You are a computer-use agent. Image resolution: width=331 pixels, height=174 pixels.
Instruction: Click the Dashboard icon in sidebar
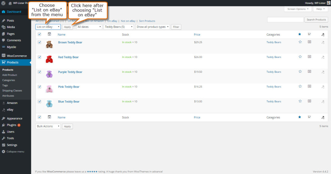[x=4, y=12]
